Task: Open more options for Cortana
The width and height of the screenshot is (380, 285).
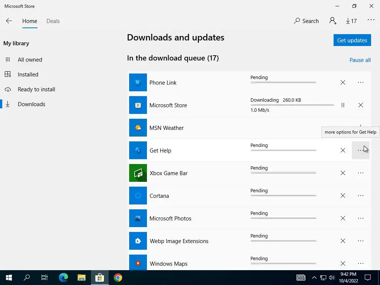Action: pyautogui.click(x=361, y=196)
